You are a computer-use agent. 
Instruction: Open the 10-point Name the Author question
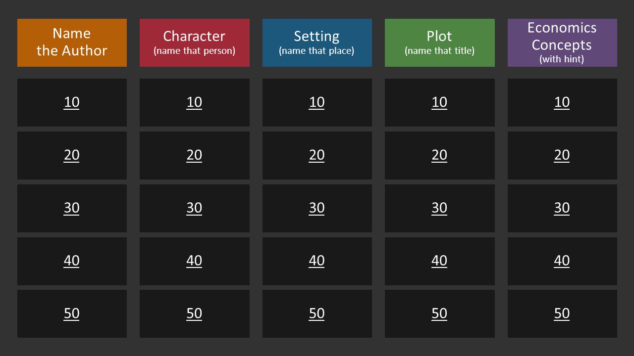[72, 102]
